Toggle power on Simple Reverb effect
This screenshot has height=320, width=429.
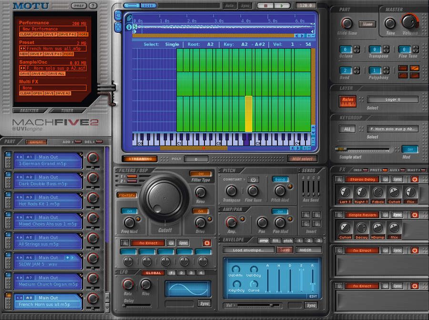(414, 215)
